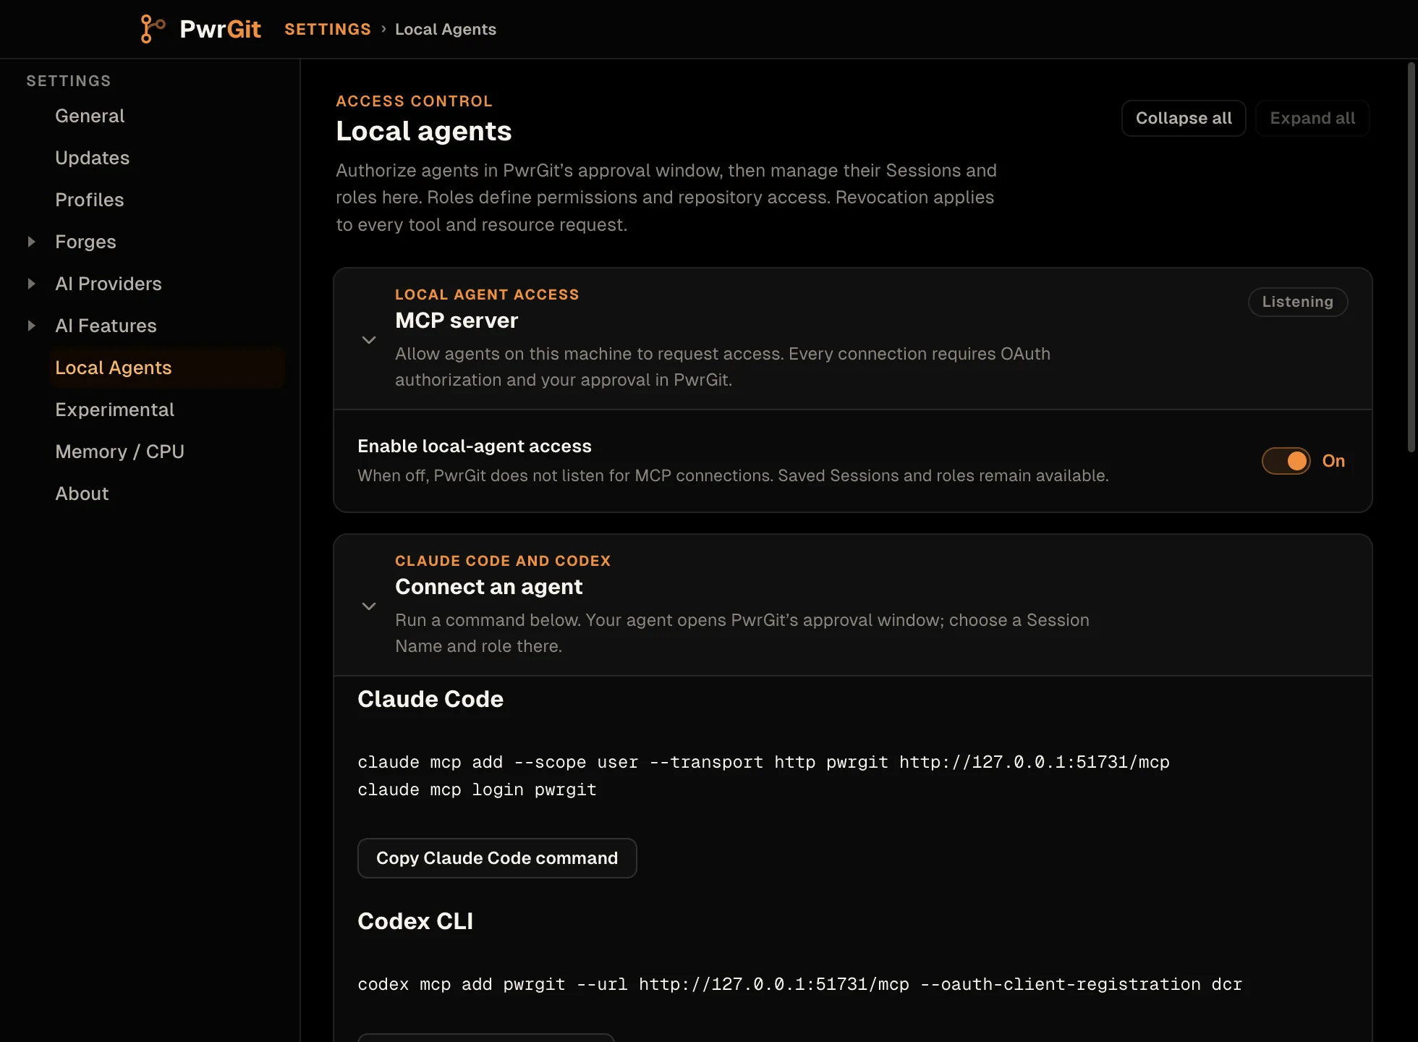Viewport: 1418px width, 1042px height.
Task: Click Collapse all button
Action: 1184,118
